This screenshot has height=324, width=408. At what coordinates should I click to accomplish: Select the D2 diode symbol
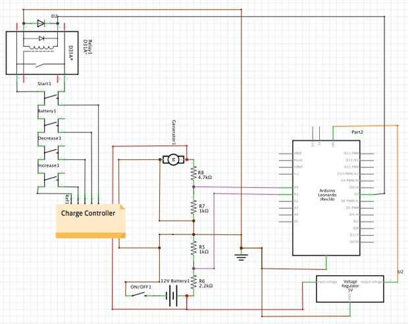(41, 24)
